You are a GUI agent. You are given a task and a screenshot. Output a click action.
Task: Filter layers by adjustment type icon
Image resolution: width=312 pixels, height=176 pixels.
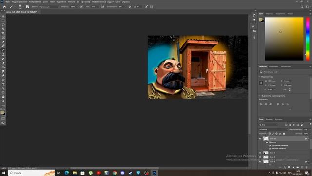(290, 125)
